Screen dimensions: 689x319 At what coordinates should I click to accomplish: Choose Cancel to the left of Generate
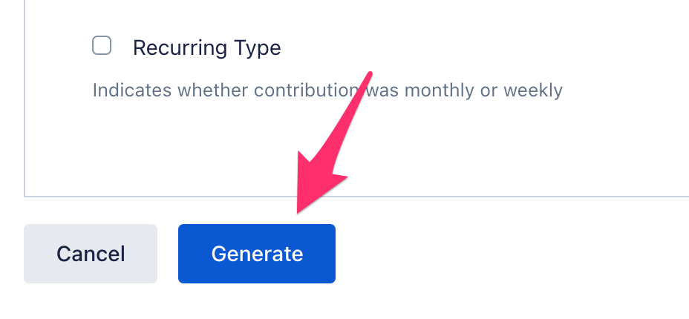pyautogui.click(x=91, y=254)
